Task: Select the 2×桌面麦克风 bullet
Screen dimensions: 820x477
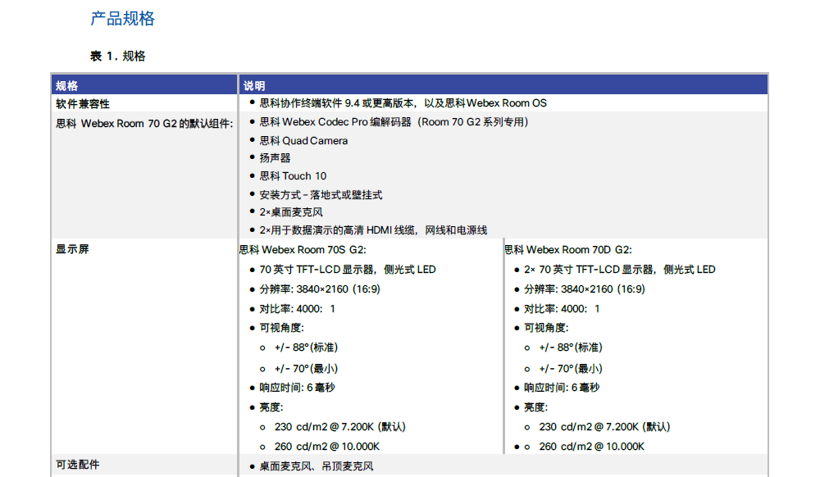Action: point(291,212)
